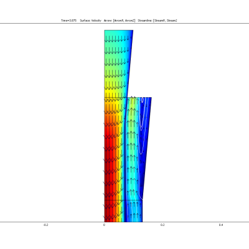The height and width of the screenshot is (249, 249).
Task: Click the "Streamline: [StreamR, StreamZ]" title text
Action: pyautogui.click(x=157, y=21)
